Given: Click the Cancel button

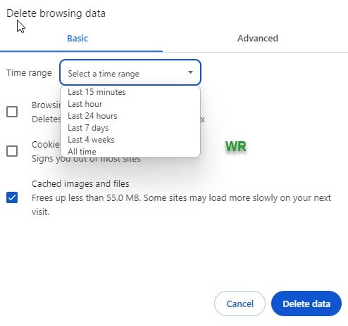Looking at the screenshot, I should [x=240, y=304].
